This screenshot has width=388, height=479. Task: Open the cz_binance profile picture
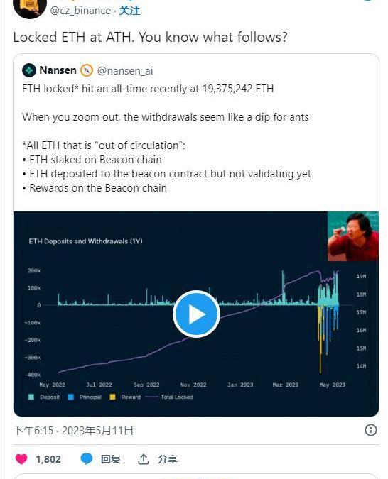click(x=30, y=8)
